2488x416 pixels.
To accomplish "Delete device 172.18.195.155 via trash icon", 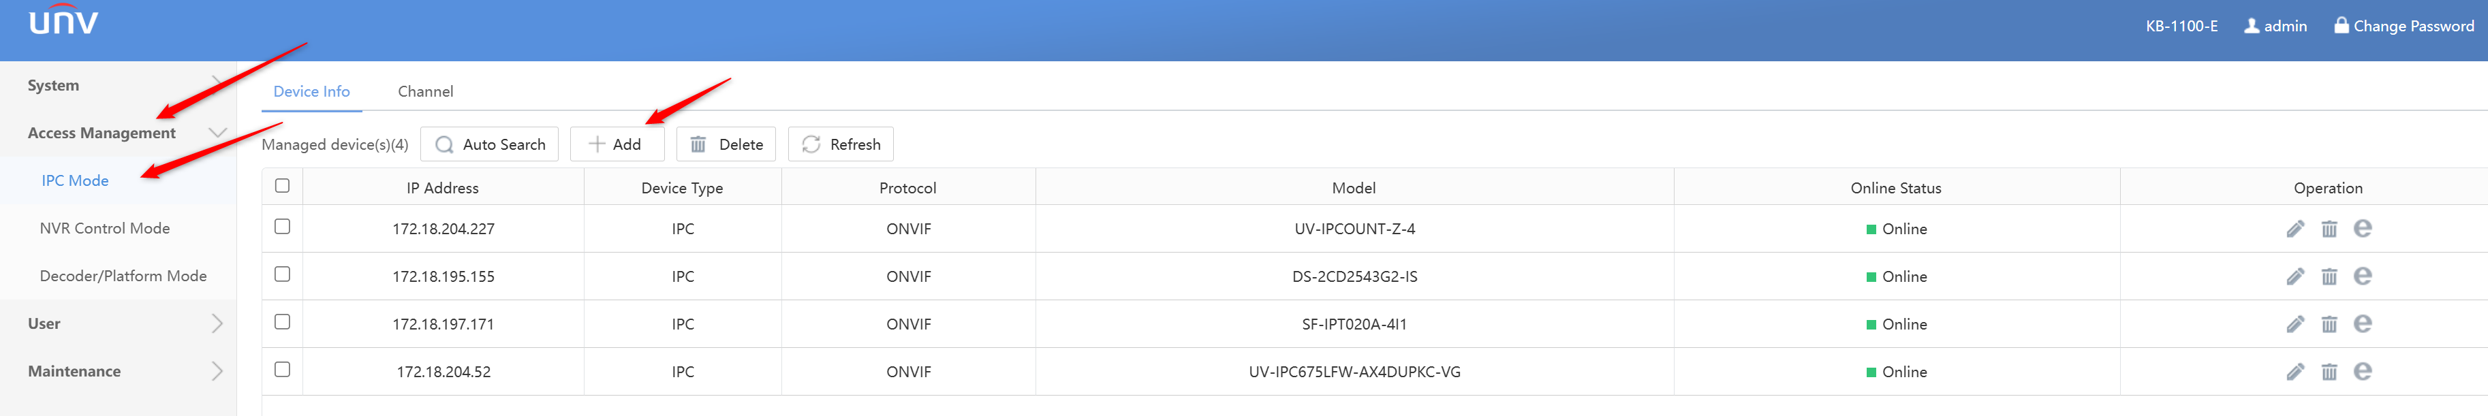I will coord(2329,277).
